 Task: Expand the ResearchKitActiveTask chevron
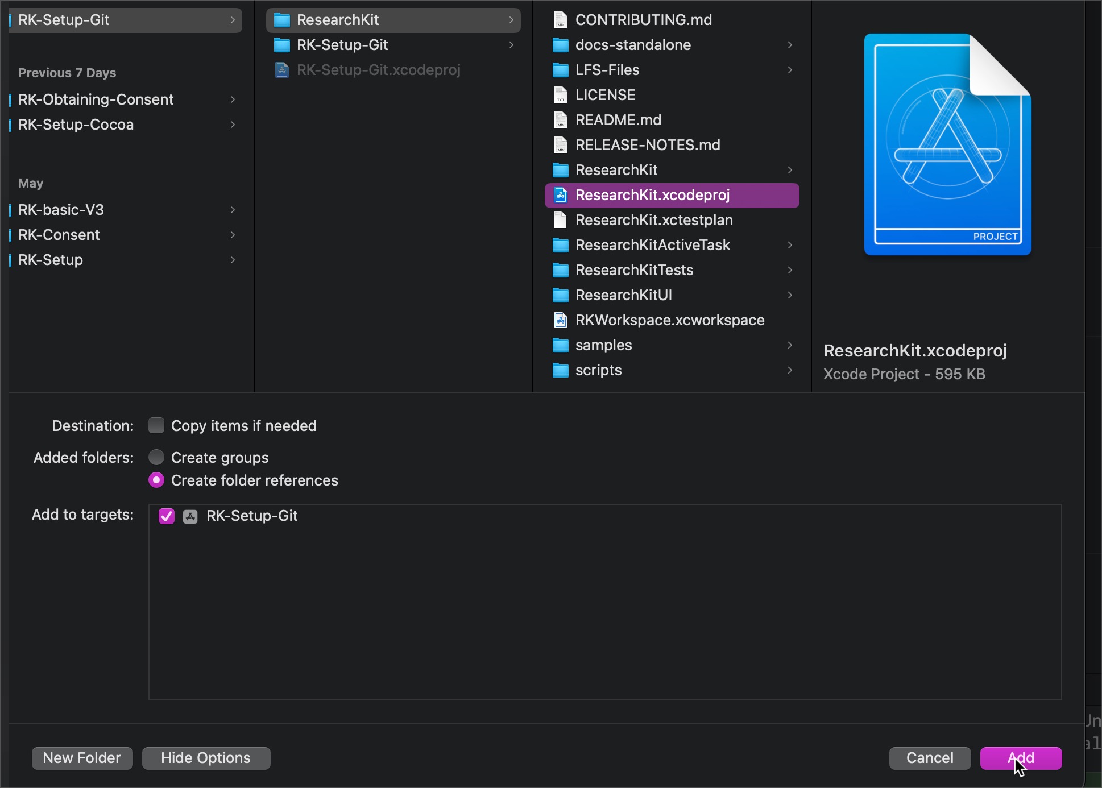(790, 245)
